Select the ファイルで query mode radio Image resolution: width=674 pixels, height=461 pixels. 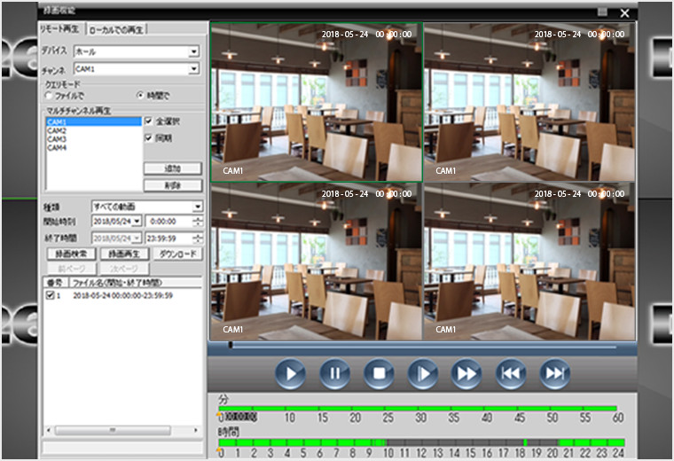pyautogui.click(x=50, y=94)
